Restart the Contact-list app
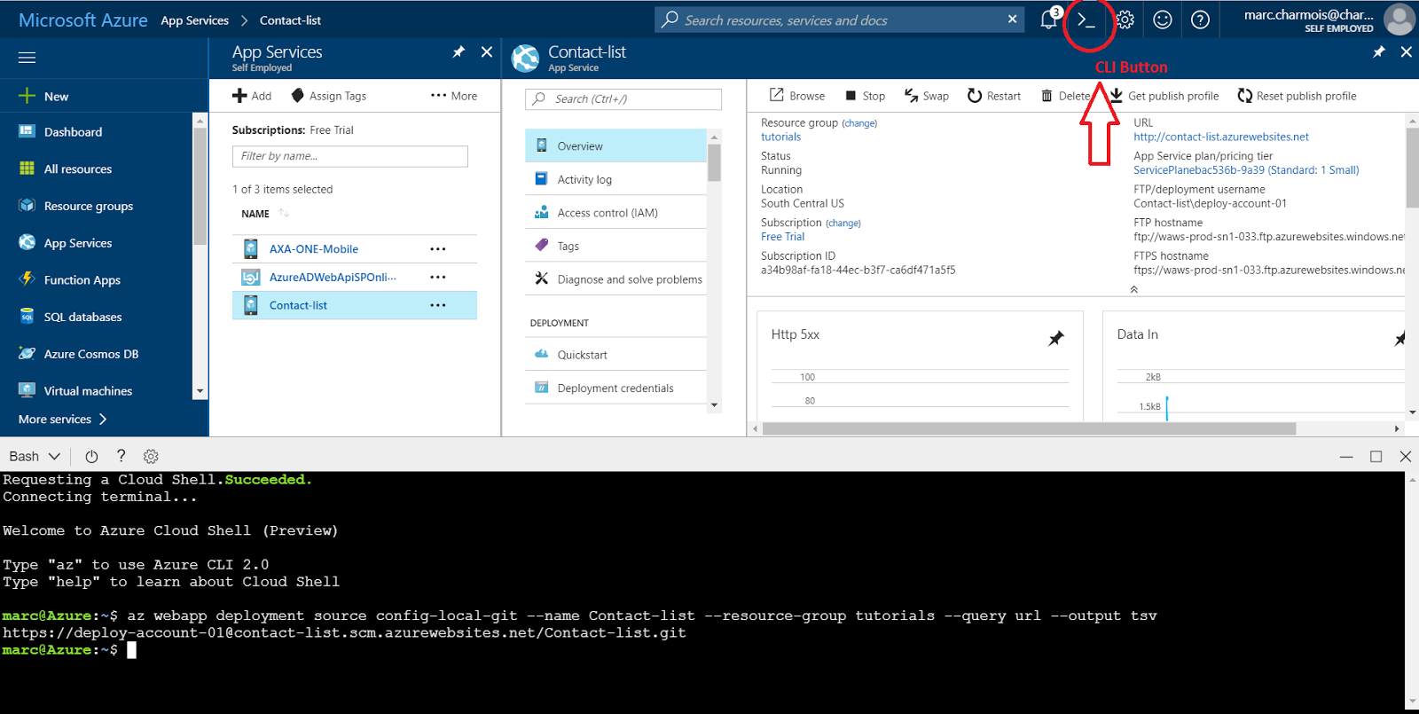The width and height of the screenshot is (1419, 714). point(994,96)
